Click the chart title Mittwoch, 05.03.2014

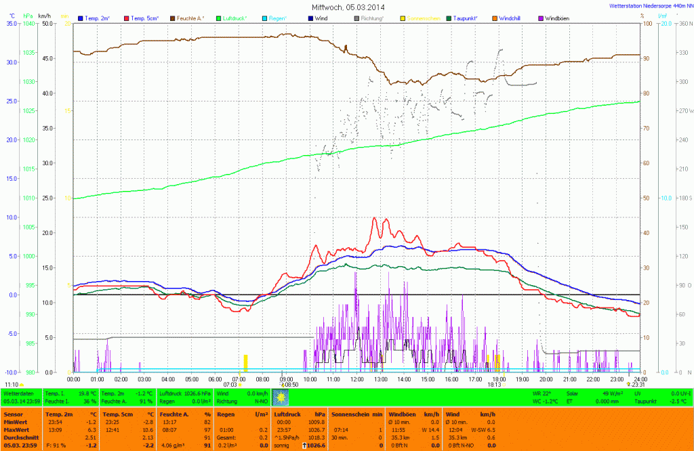[347, 7]
